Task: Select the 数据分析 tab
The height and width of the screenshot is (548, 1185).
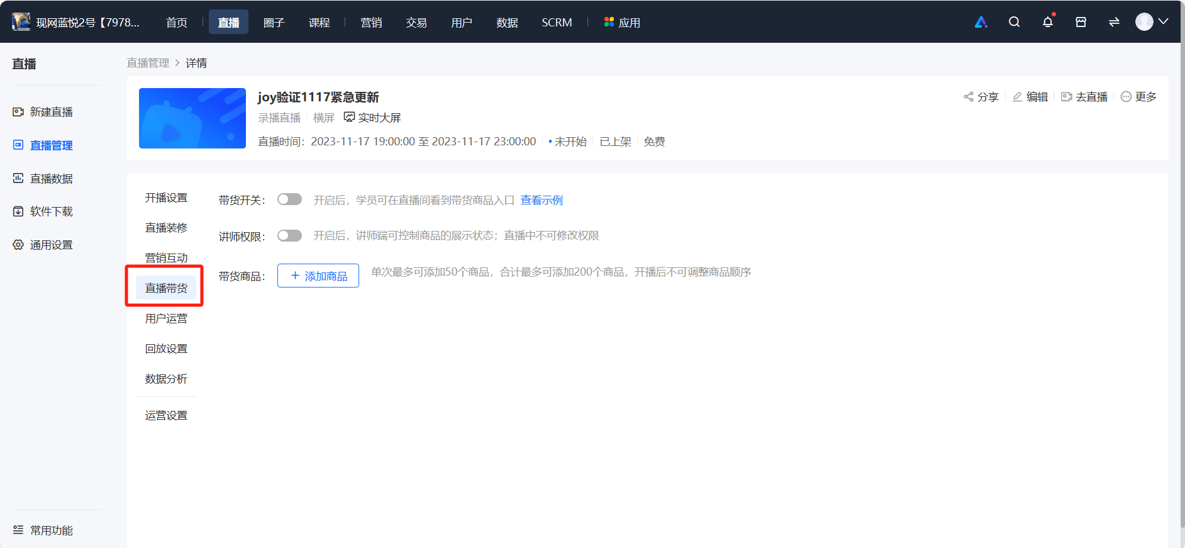Action: pos(166,379)
